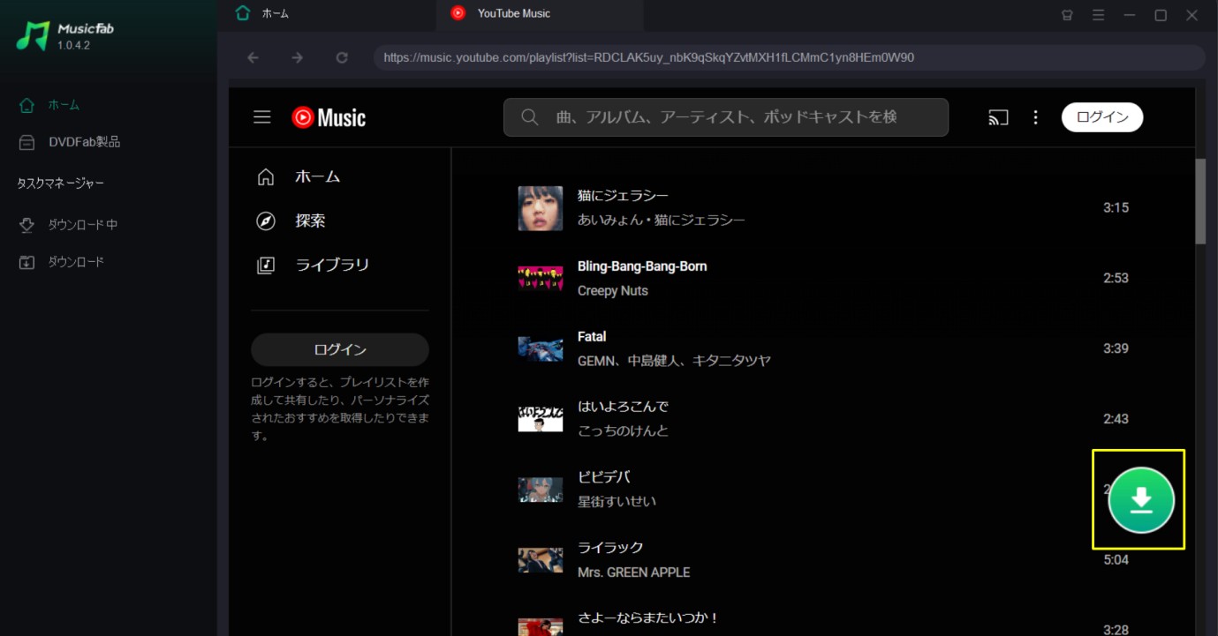Click the song search input field
Image resolution: width=1218 pixels, height=636 pixels.
(726, 117)
